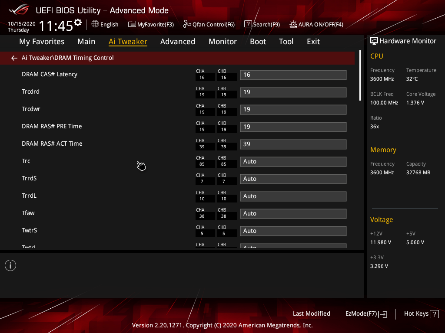This screenshot has height=333, width=445.
Task: Click the TwtrS Auto field
Action: coord(293,231)
